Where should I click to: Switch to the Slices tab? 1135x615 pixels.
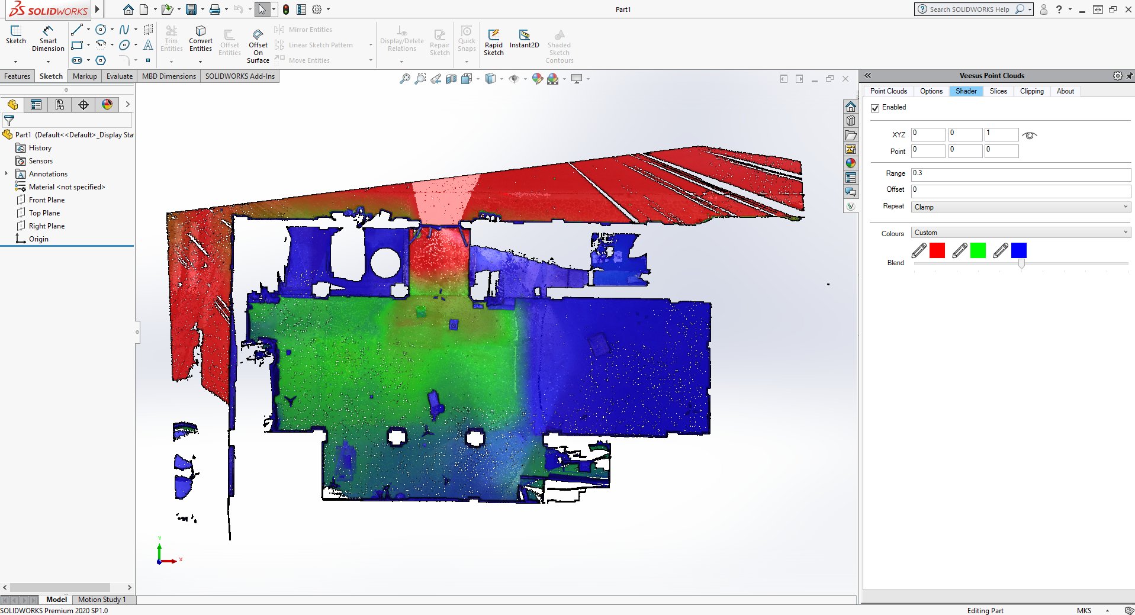(x=998, y=91)
